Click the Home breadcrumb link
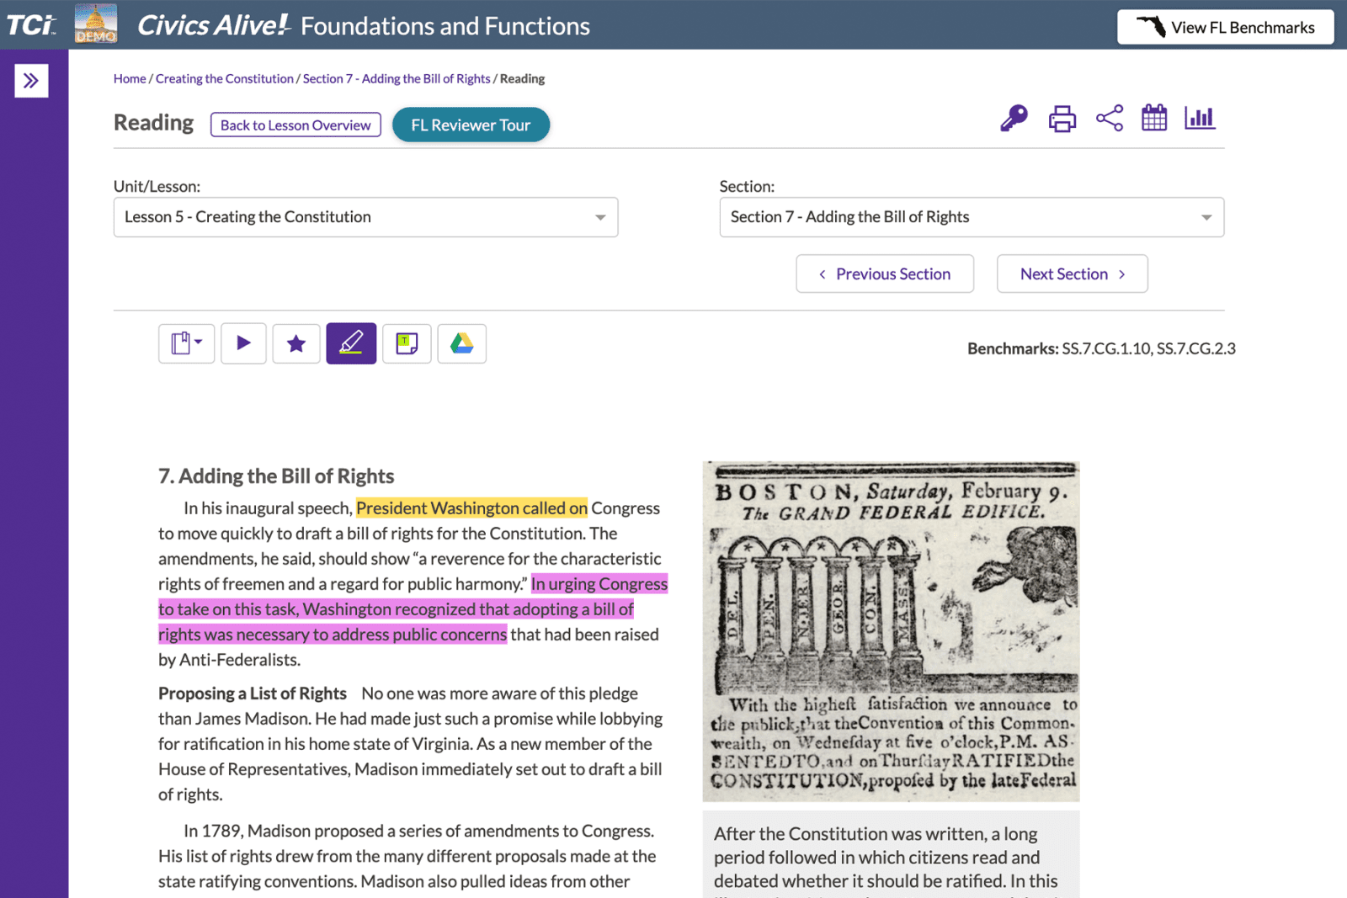This screenshot has width=1347, height=898. (x=129, y=78)
